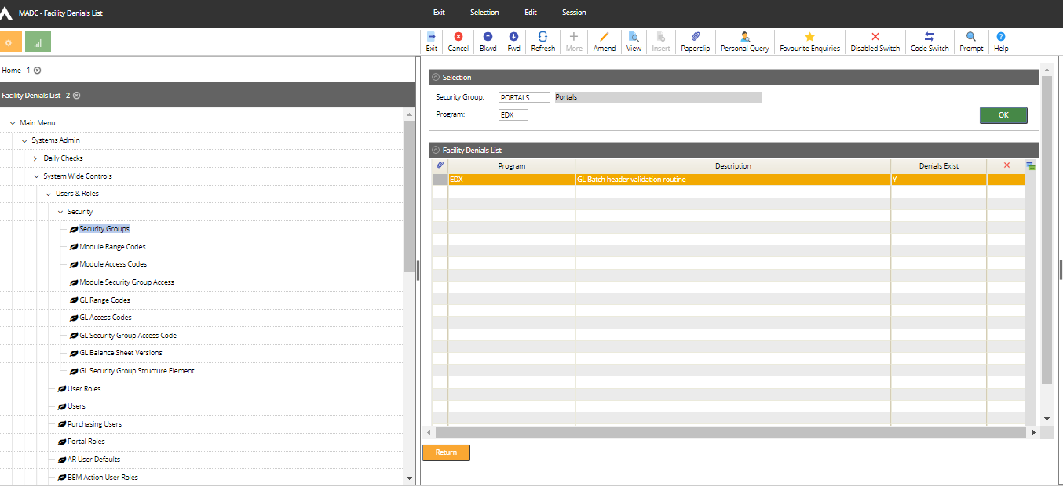Image resolution: width=1063 pixels, height=487 pixels.
Task: Click the Paperclip toolbar icon
Action: click(x=695, y=37)
